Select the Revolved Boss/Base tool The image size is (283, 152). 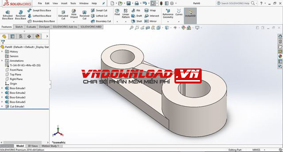click(20, 15)
